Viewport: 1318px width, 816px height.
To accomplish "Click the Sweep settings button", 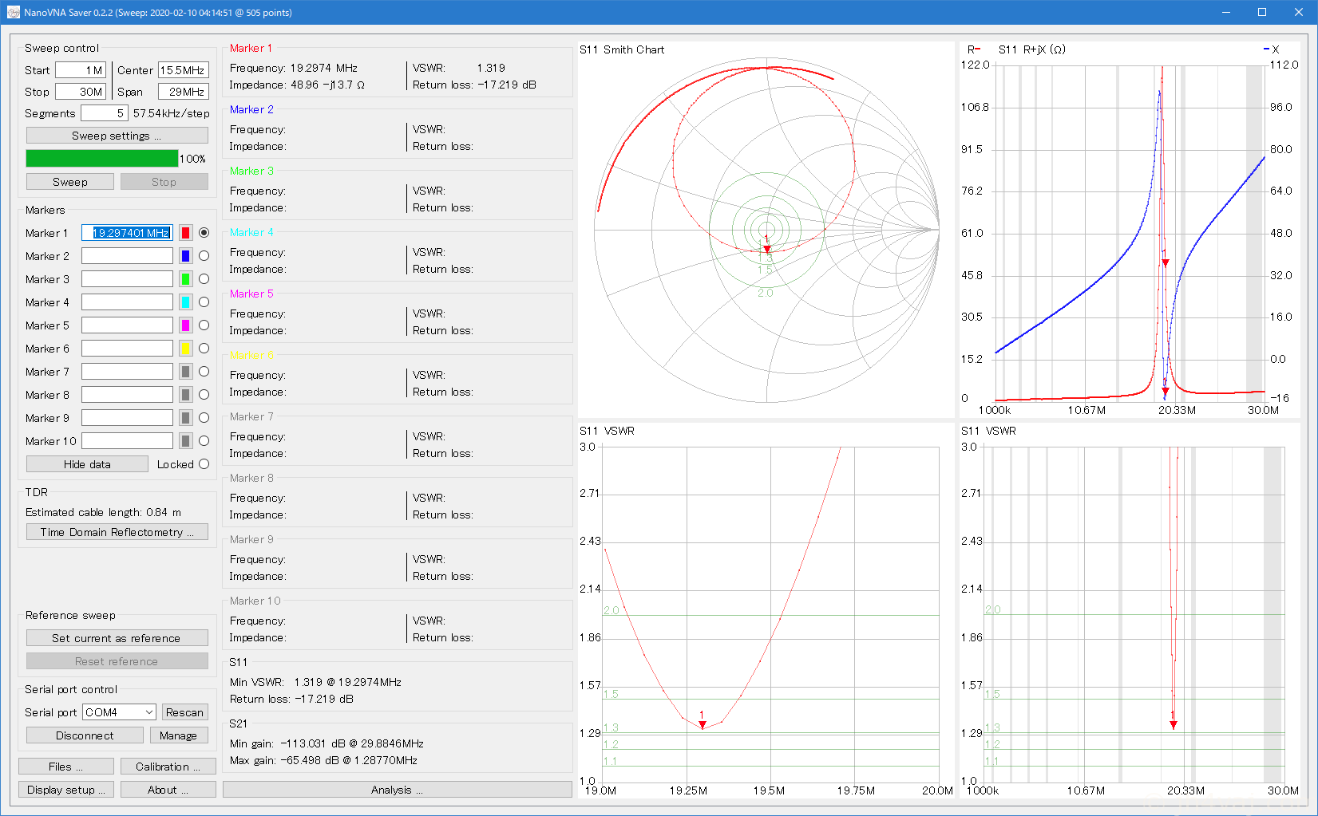I will (x=117, y=136).
